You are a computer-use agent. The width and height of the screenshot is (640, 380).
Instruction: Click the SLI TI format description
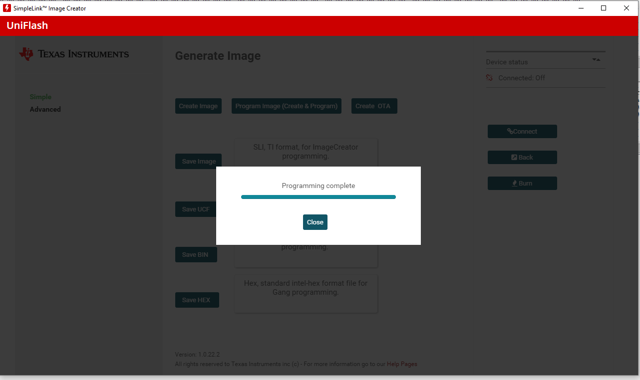pyautogui.click(x=306, y=152)
